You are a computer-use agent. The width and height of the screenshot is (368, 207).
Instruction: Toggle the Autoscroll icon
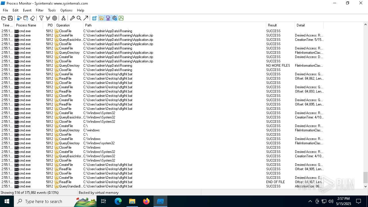coord(26,18)
